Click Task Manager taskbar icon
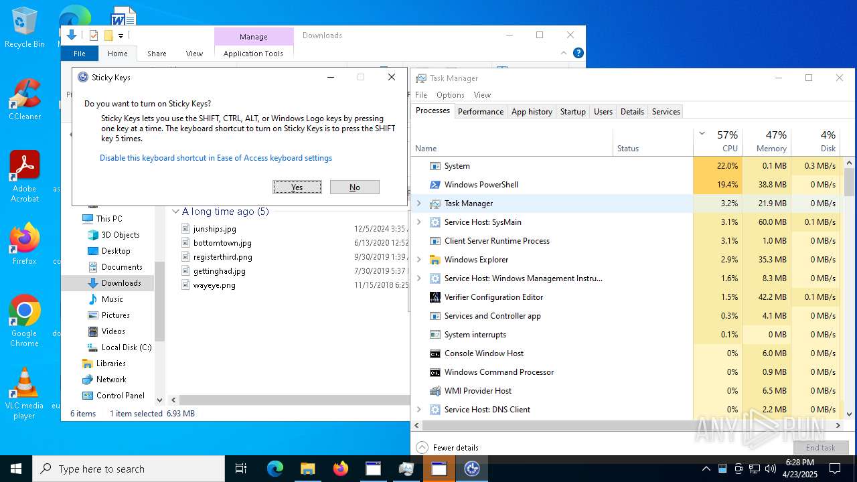The image size is (857, 482). click(x=406, y=469)
